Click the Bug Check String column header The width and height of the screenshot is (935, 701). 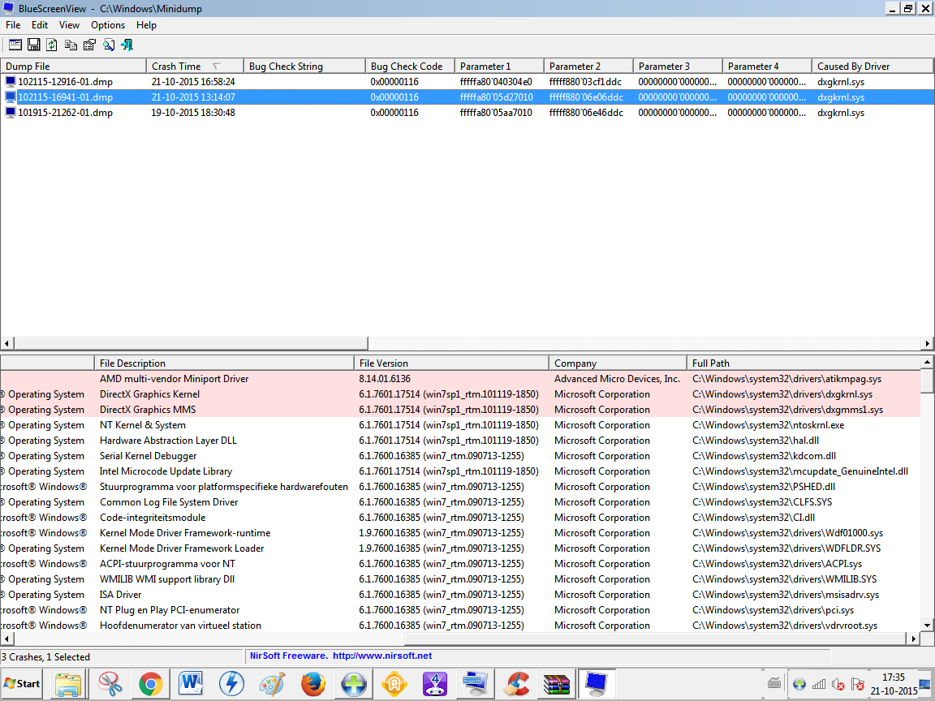304,67
